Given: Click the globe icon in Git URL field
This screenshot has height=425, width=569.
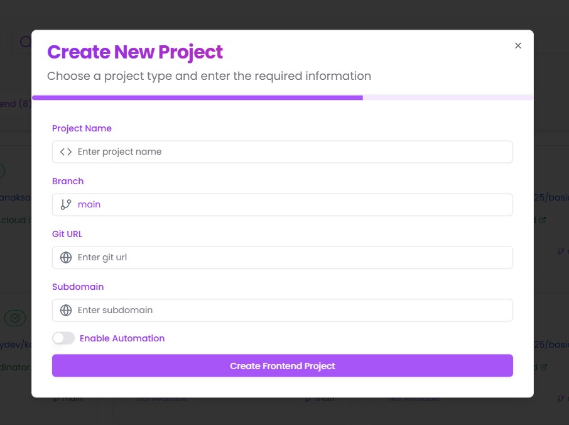Looking at the screenshot, I should [x=66, y=257].
